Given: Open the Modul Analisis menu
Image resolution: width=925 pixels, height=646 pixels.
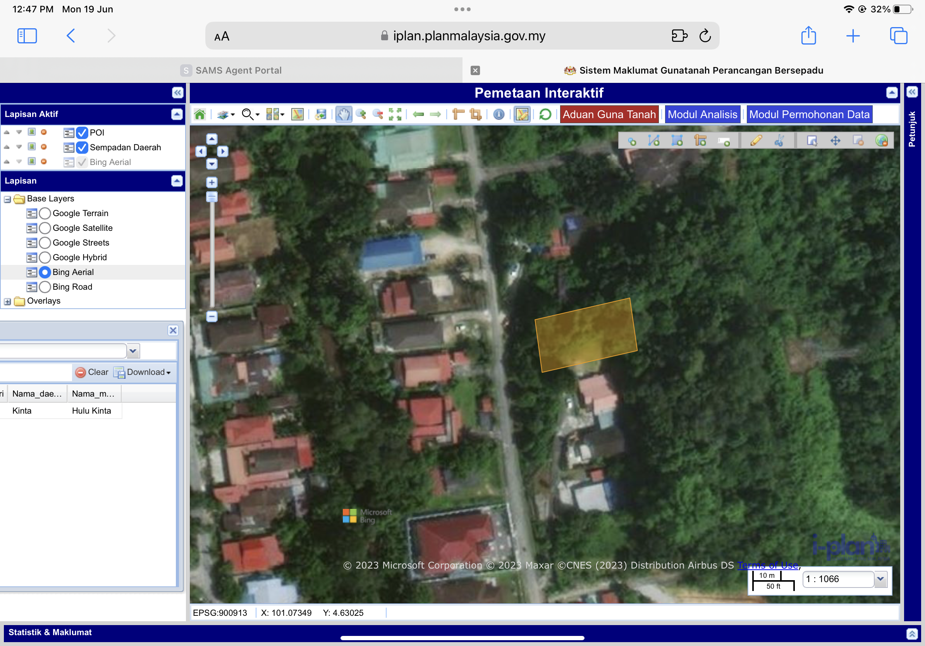Looking at the screenshot, I should tap(702, 114).
